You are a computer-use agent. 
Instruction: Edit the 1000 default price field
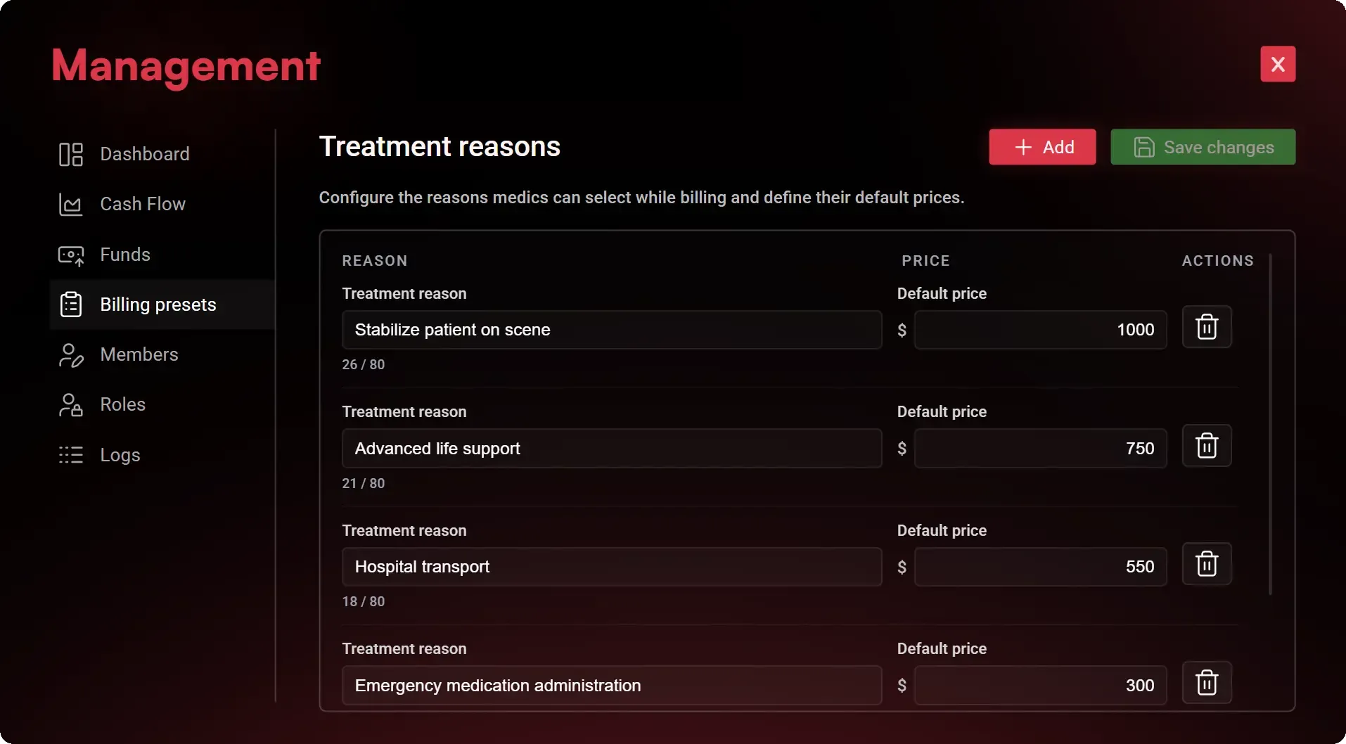coord(1039,330)
